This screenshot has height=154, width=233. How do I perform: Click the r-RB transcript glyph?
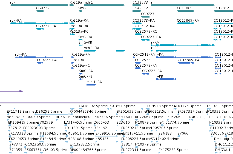[x=164, y=51]
